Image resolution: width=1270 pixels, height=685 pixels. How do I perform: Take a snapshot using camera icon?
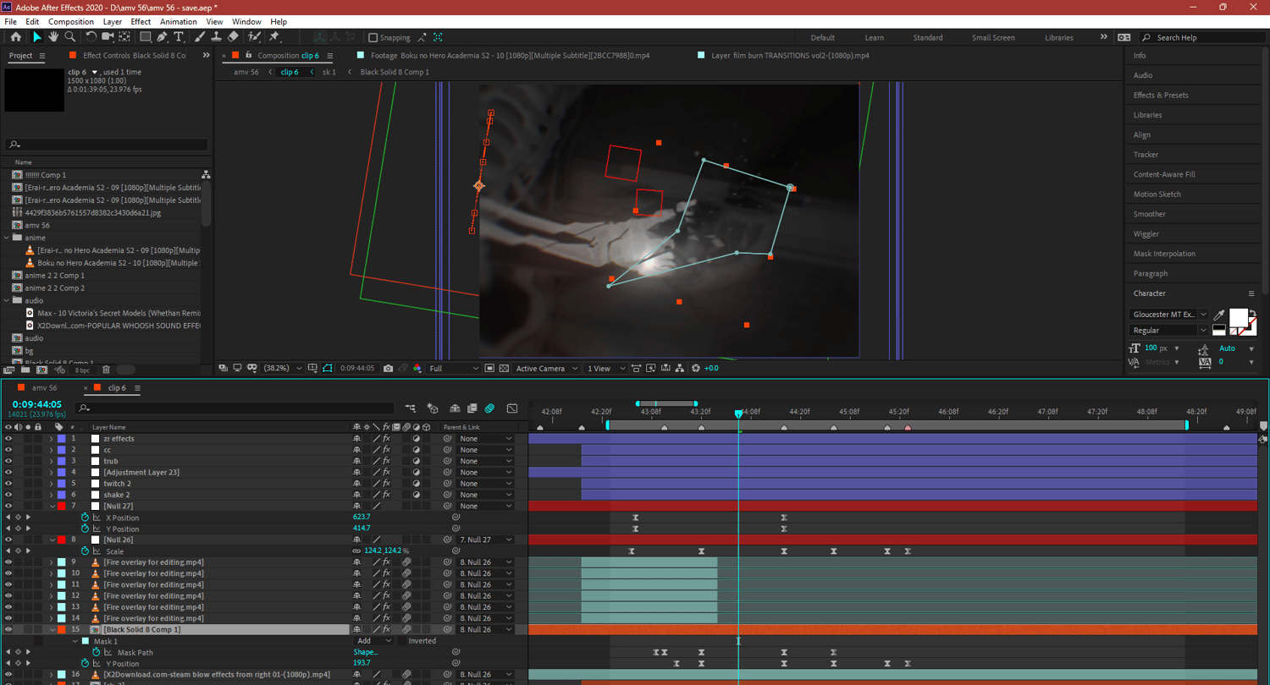point(388,369)
